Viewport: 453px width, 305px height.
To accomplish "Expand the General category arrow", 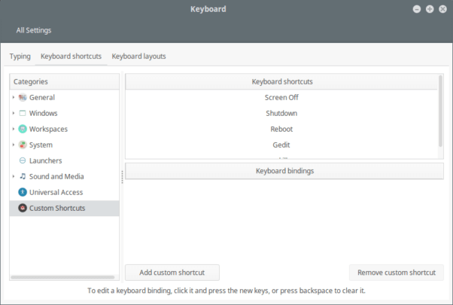I will coord(14,97).
